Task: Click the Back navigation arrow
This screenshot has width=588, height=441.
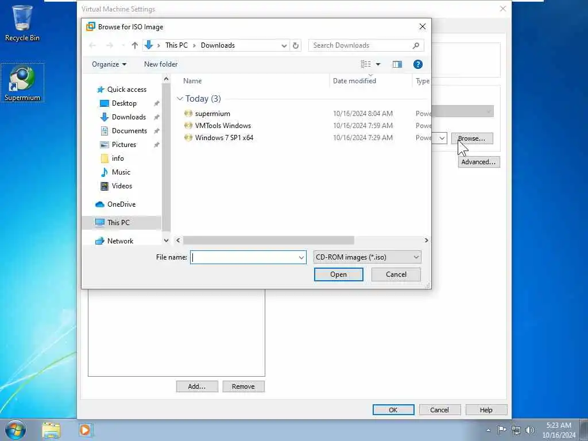Action: (92, 45)
